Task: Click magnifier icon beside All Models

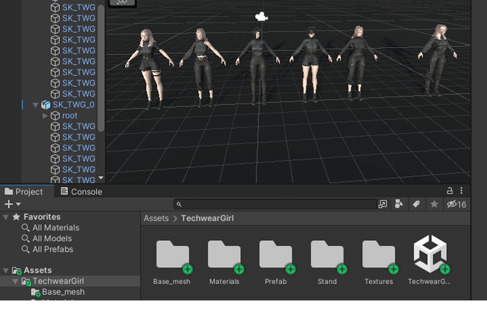Action: point(25,238)
